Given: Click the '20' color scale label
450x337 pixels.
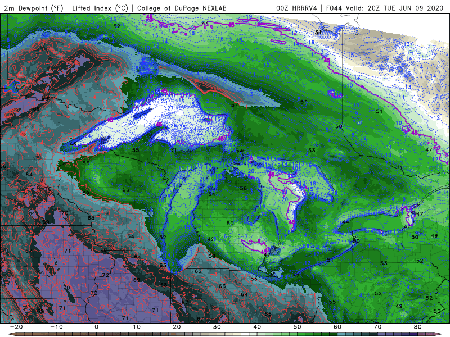Looking at the screenshot, I should 177,327.
